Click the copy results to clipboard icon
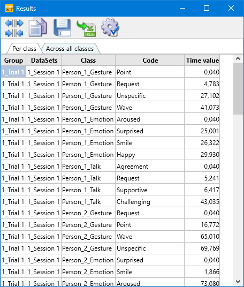This screenshot has height=287, width=244. [38, 27]
